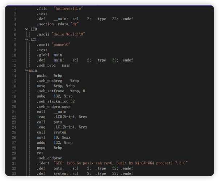219x181 pixels.
Task: Click the .seh_endprologue directive
Action: coord(54,107)
